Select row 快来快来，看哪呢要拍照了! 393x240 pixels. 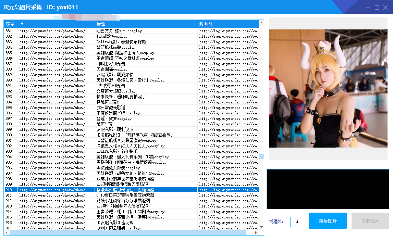click(x=131, y=97)
